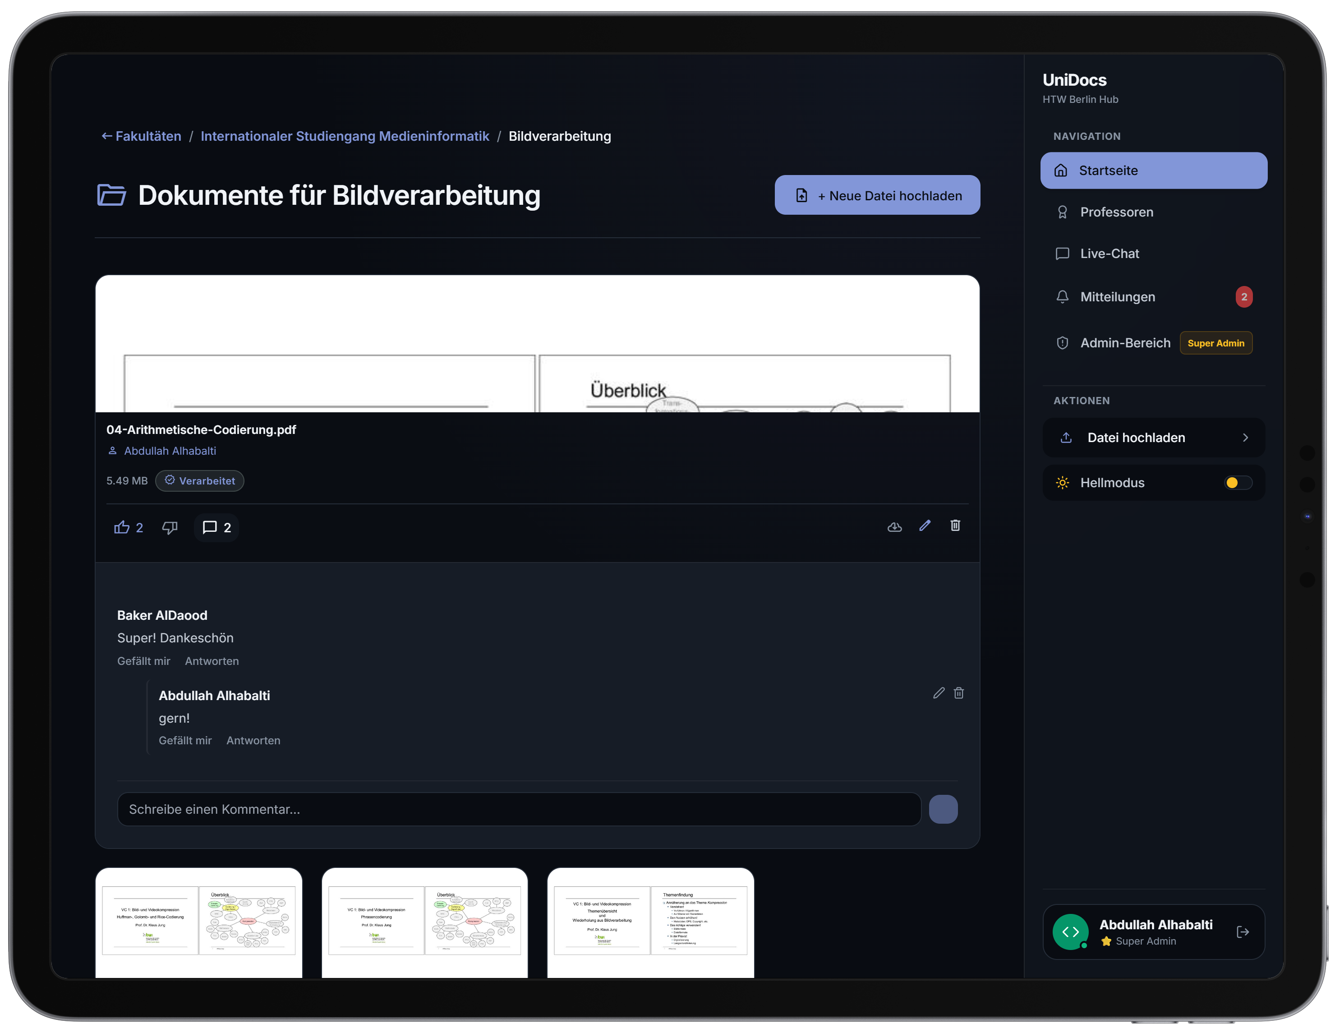Toggle the Hellmodus switch
Image resolution: width=1335 pixels, height=1033 pixels.
point(1238,483)
